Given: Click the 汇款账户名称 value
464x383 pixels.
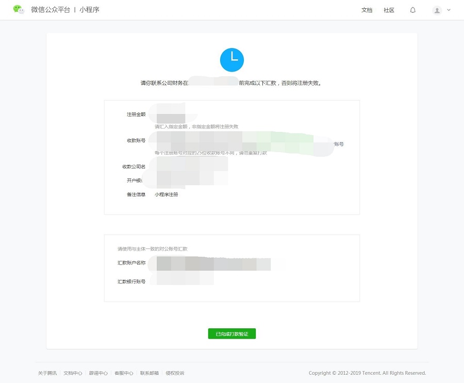Looking at the screenshot, I should coord(213,263).
